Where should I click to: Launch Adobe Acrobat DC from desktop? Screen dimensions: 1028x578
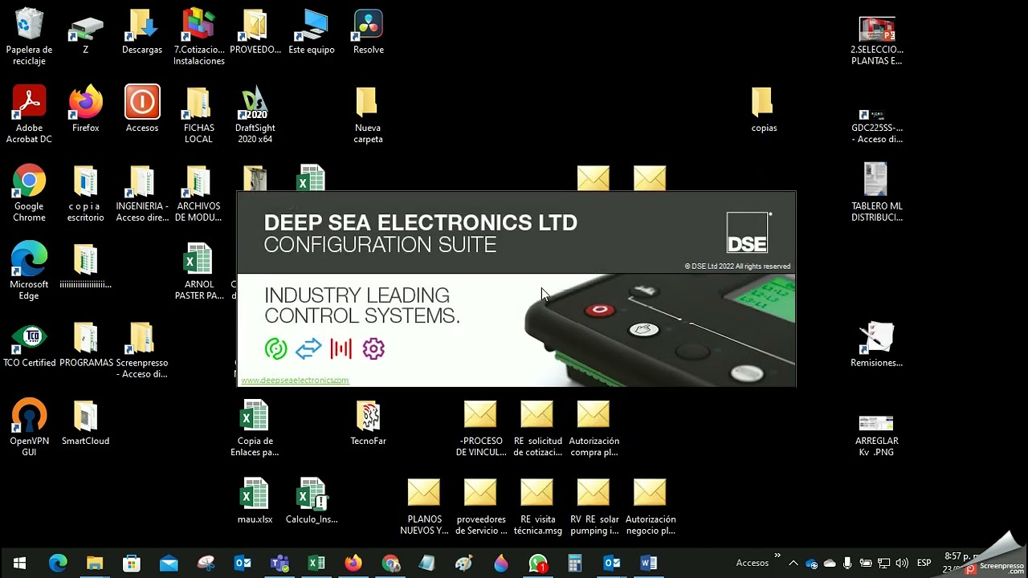point(29,115)
